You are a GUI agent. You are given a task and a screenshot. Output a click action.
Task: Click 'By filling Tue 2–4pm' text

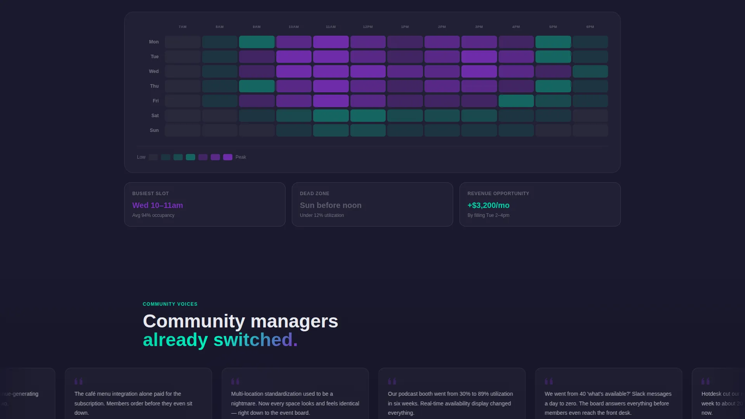[489, 215]
